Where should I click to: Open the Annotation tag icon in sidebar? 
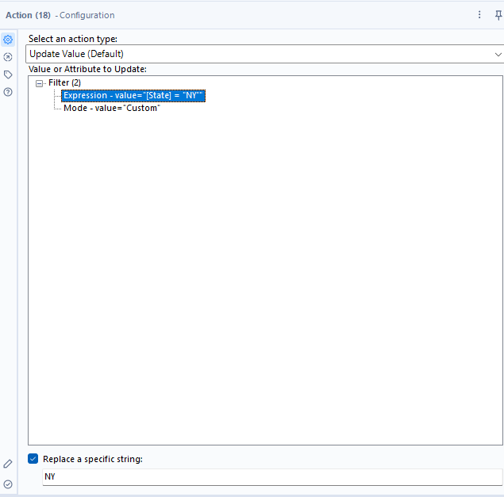[x=8, y=75]
